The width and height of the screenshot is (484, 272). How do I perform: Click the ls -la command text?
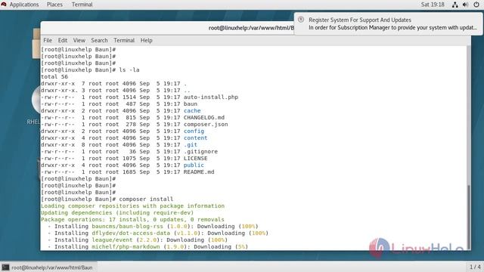[x=129, y=70]
